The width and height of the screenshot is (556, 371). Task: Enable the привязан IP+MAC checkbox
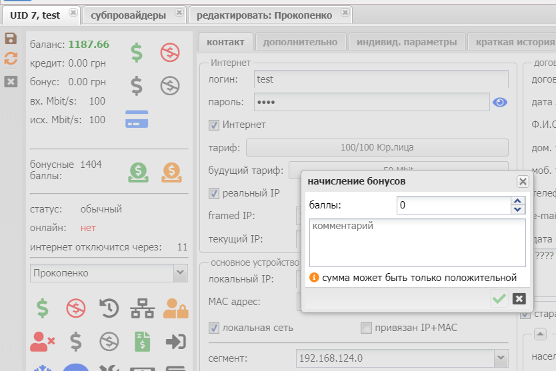point(365,328)
